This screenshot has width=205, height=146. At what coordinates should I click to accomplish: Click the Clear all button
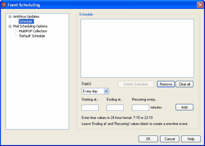pos(184,84)
